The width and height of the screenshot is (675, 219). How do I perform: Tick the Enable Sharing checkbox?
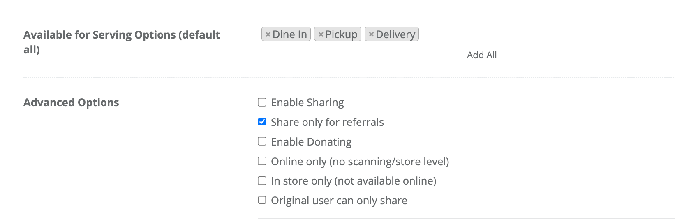pos(262,102)
